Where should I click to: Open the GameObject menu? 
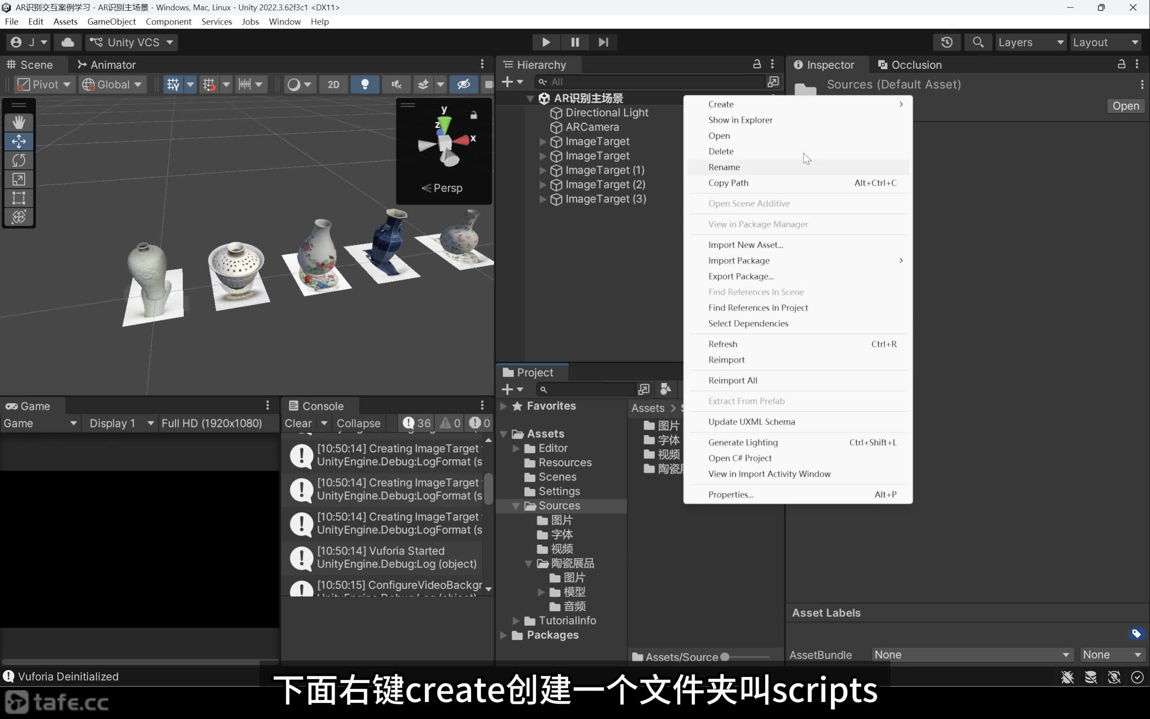point(111,22)
